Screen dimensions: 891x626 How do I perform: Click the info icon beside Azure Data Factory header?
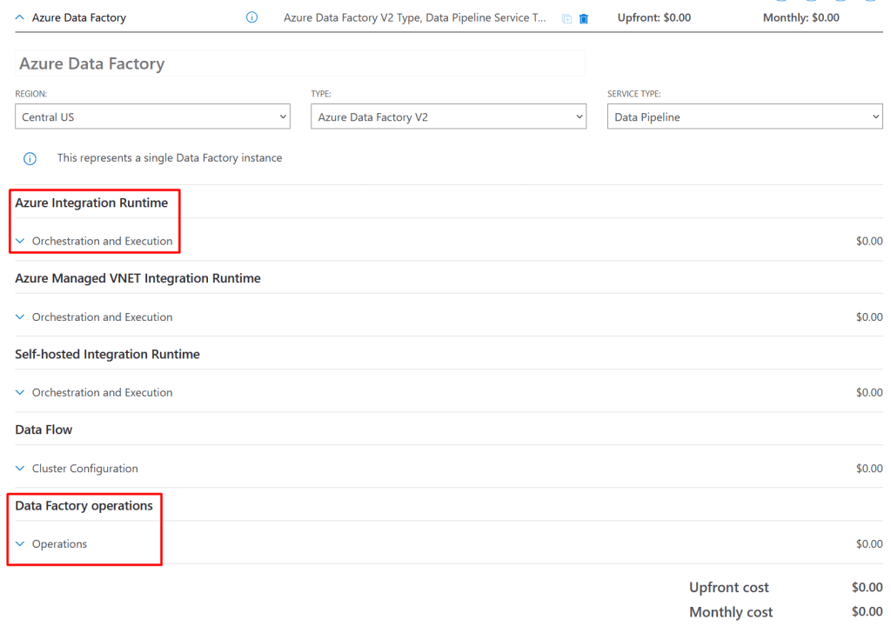252,17
